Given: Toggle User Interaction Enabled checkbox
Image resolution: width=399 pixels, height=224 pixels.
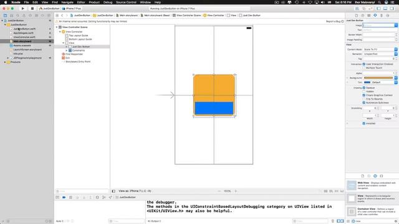Looking at the screenshot, I should pos(364,64).
